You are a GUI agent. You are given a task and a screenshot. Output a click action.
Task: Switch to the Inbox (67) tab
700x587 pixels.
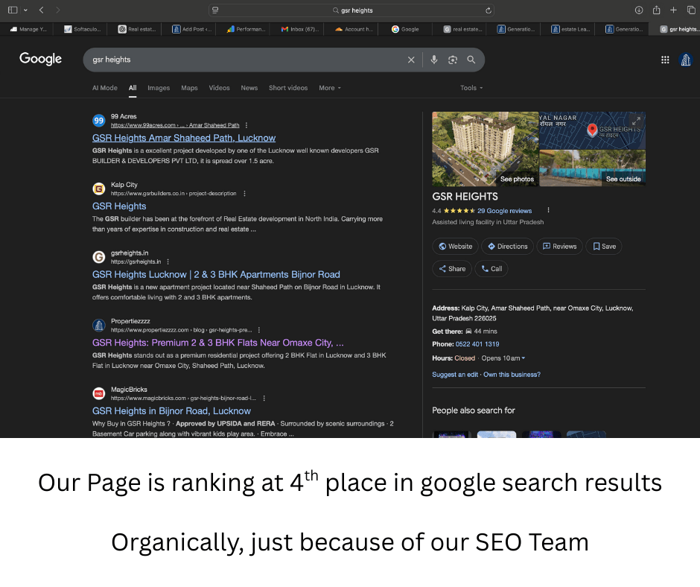point(300,29)
